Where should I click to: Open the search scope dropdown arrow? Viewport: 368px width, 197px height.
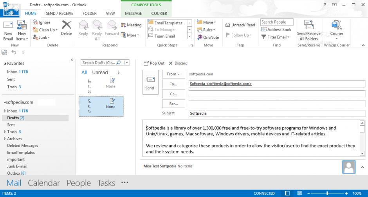(127, 63)
